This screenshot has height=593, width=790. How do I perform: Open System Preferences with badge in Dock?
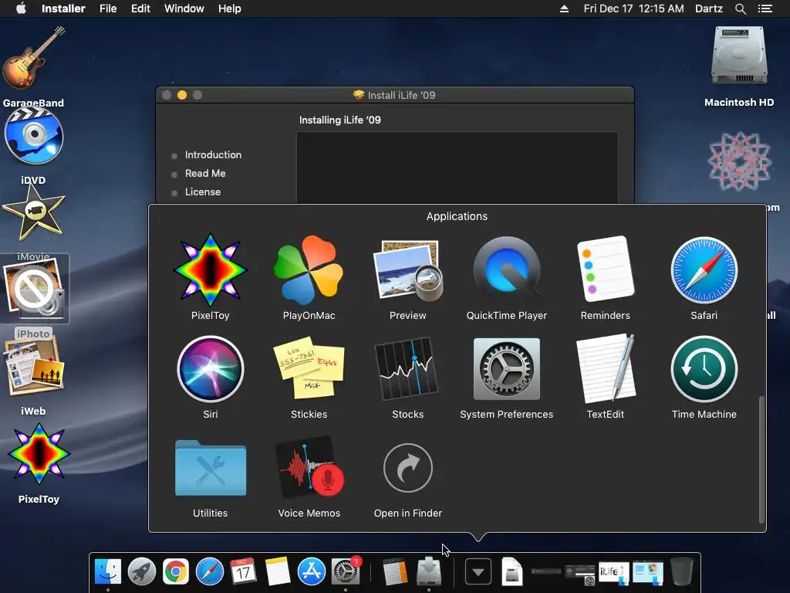click(x=346, y=571)
